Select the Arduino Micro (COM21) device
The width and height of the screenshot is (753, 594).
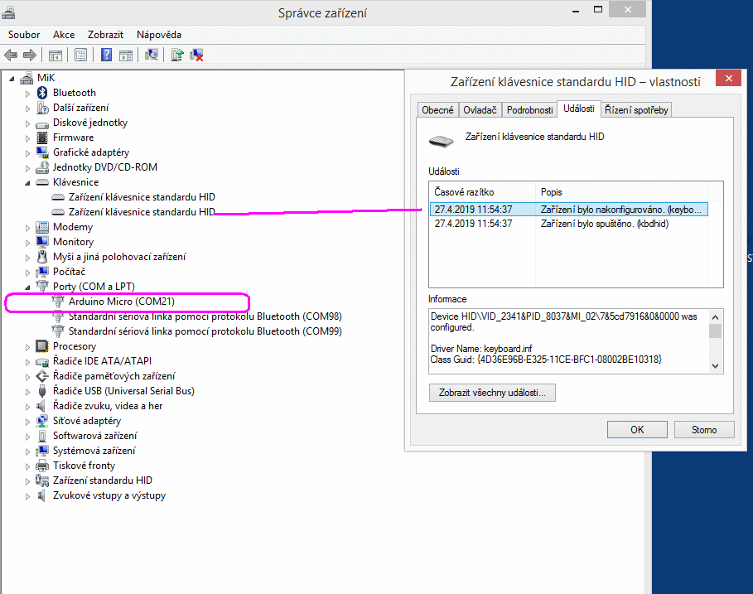tap(122, 302)
